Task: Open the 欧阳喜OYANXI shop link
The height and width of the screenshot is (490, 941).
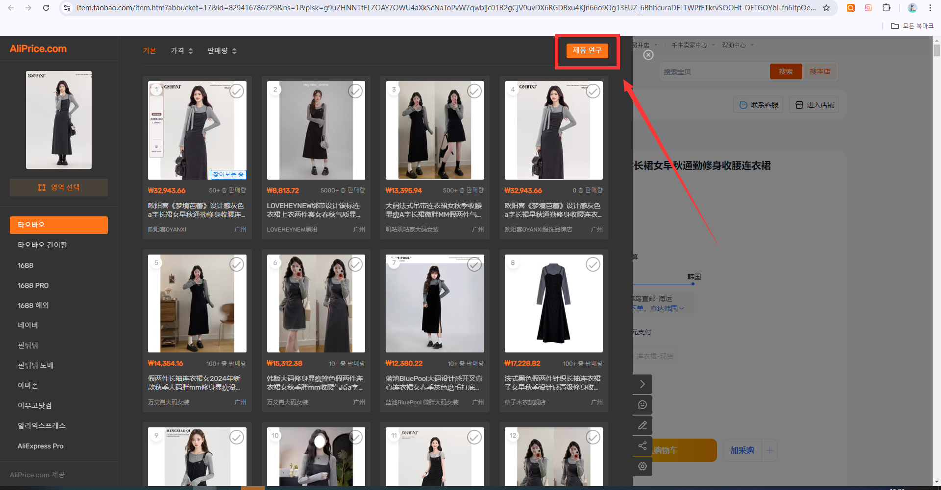Action: point(167,230)
